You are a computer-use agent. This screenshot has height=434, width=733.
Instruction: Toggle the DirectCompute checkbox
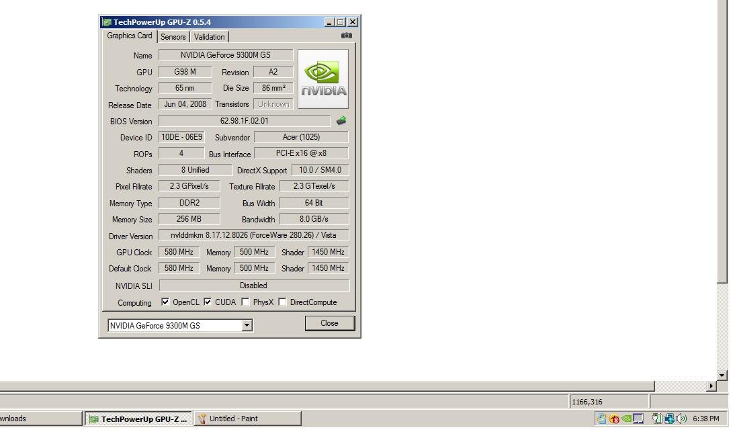(x=282, y=302)
